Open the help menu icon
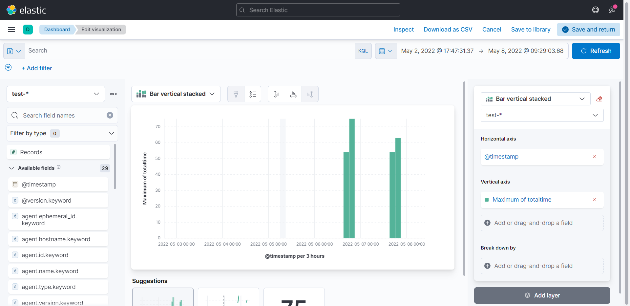This screenshot has width=630, height=306. point(596,10)
